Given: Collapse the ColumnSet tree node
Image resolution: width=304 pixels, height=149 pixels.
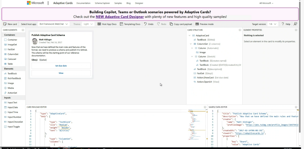Looking at the screenshot, I should pos(191,44).
